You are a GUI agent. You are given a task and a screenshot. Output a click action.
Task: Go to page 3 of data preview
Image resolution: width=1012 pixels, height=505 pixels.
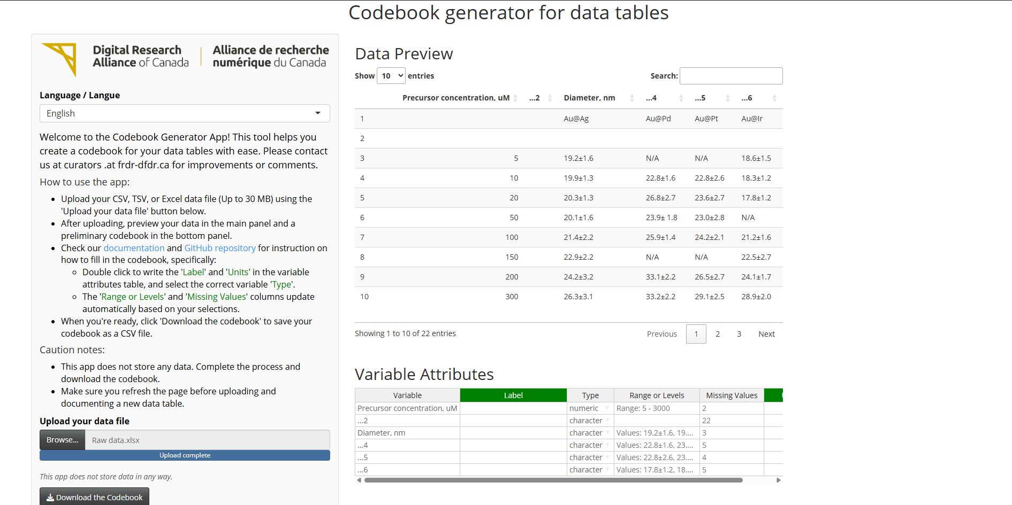pyautogui.click(x=739, y=334)
